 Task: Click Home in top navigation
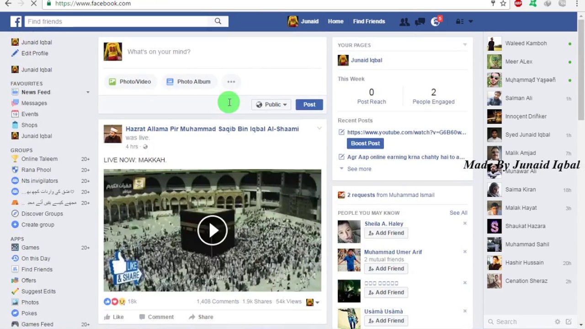click(335, 21)
